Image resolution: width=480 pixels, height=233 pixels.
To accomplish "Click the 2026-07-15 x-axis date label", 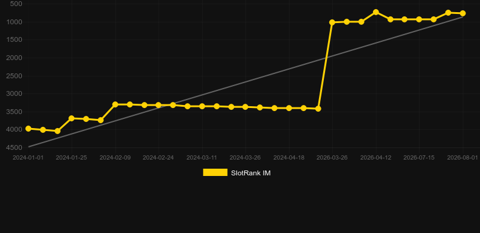I will tap(419, 158).
